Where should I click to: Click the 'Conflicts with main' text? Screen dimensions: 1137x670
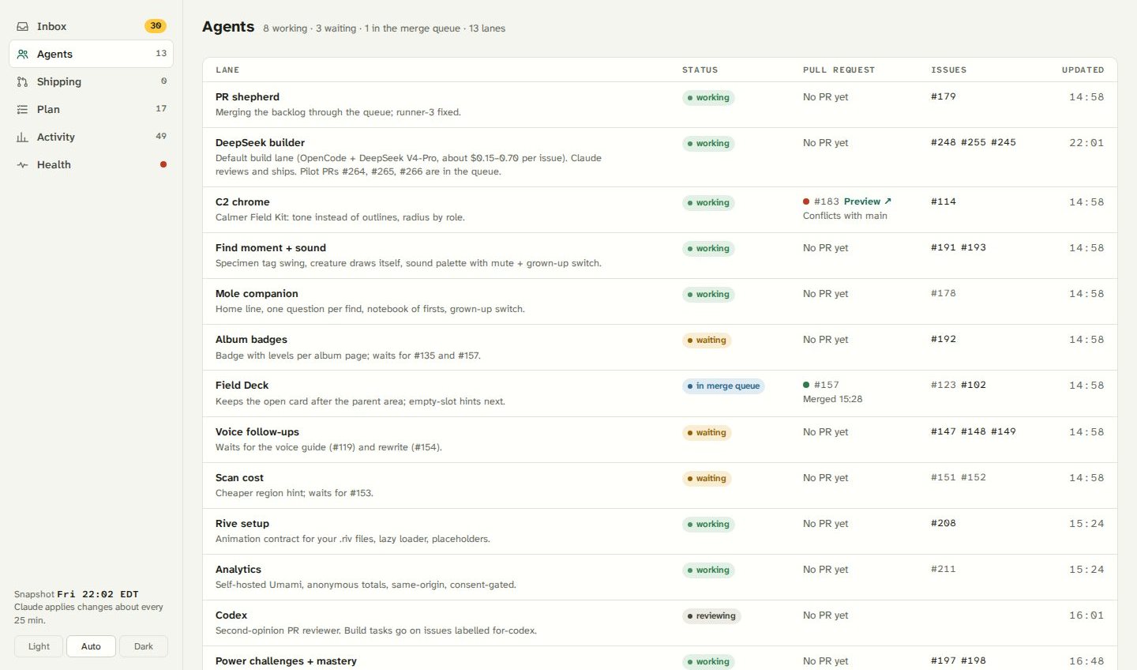pos(845,216)
